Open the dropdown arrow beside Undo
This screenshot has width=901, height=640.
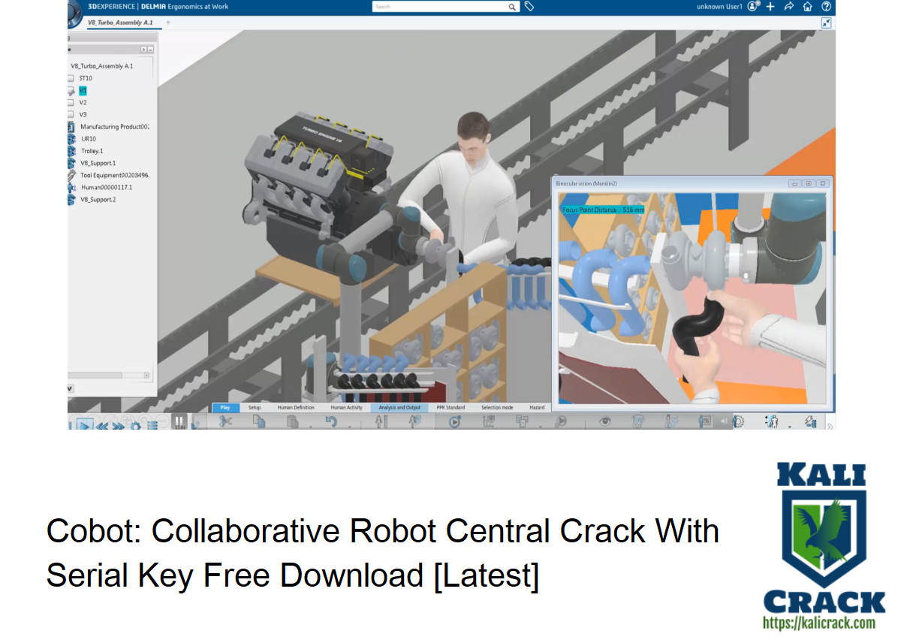click(x=350, y=427)
